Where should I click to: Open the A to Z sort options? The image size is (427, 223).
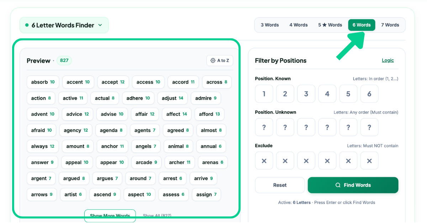coord(220,61)
